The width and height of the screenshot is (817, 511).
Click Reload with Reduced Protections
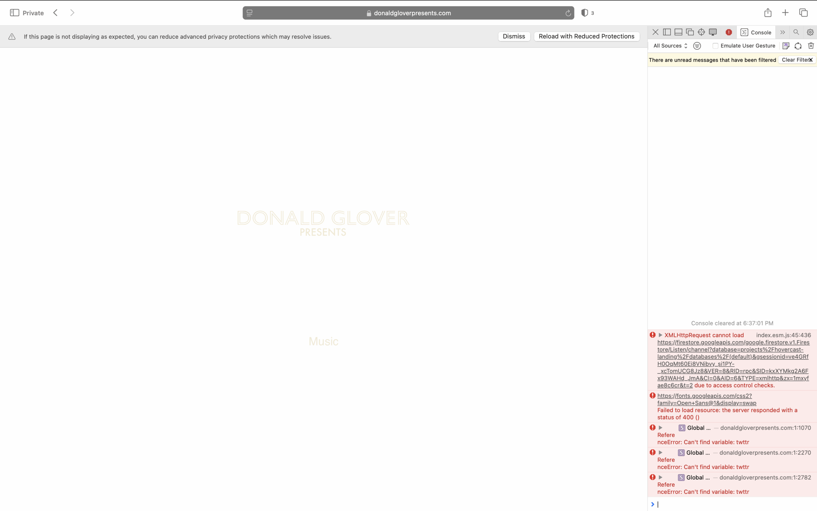pos(586,36)
